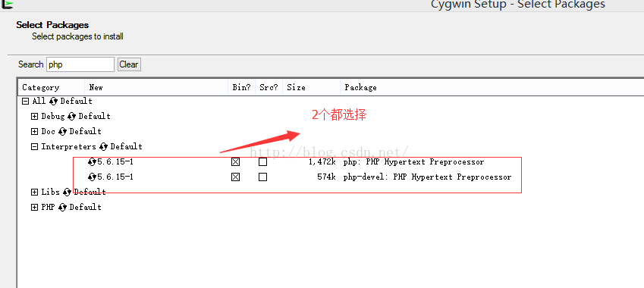Check Src checkbox for php-devel package
Image resolution: width=644 pixels, height=288 pixels.
pyautogui.click(x=263, y=177)
